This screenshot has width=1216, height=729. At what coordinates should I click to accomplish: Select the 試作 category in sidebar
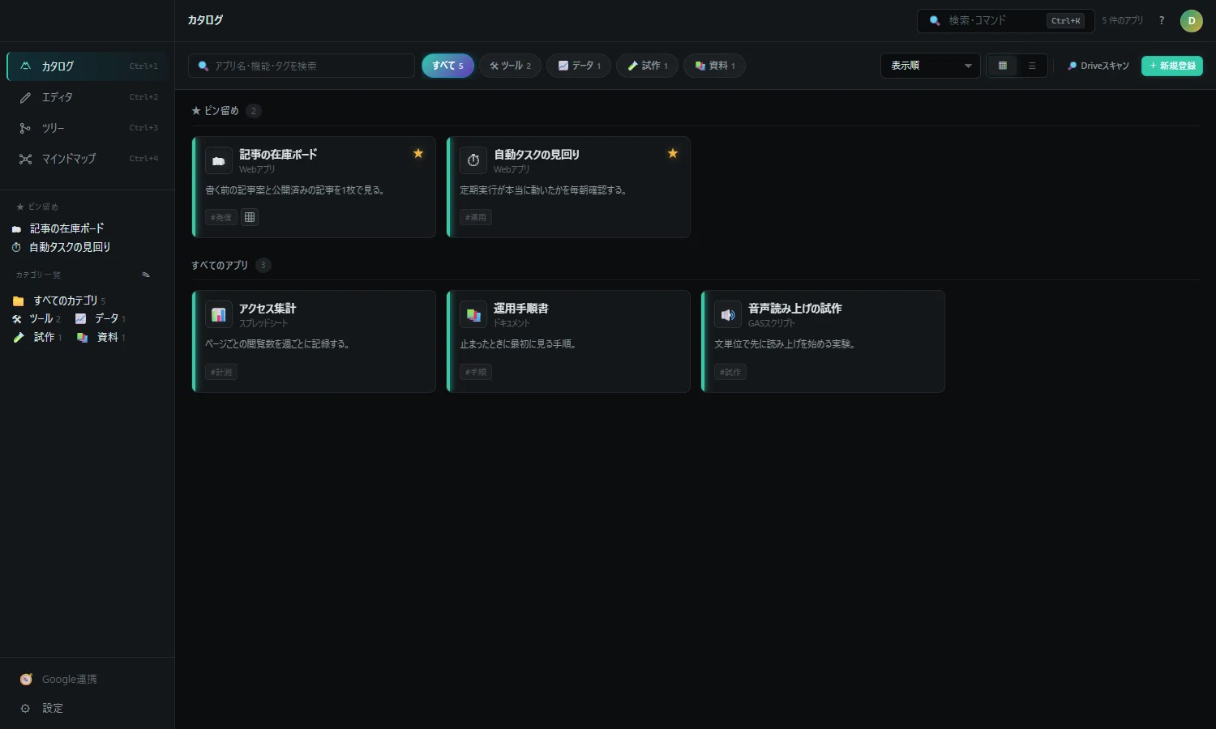pyautogui.click(x=37, y=337)
